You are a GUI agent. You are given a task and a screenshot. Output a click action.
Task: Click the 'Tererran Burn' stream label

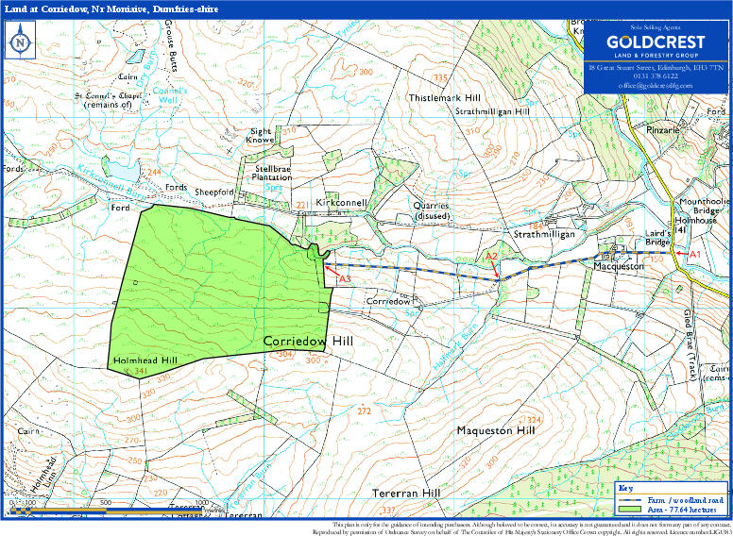point(252,488)
